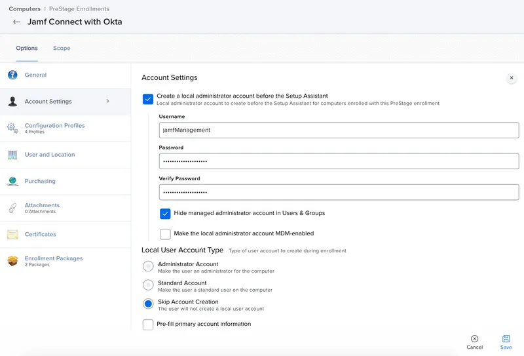Click the Computers breadcrumb link
The image size is (524, 356).
click(24, 9)
